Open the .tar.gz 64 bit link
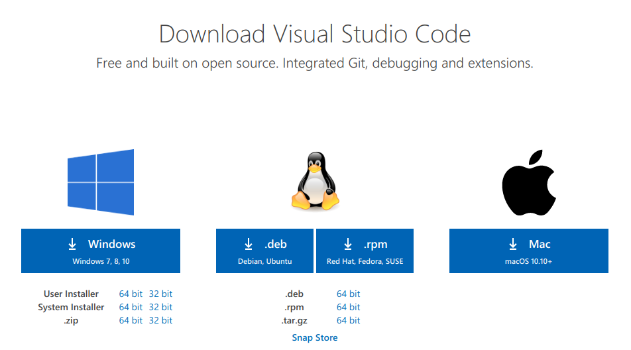Image resolution: width=631 pixels, height=350 pixels. point(349,321)
